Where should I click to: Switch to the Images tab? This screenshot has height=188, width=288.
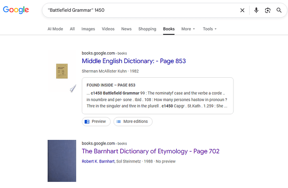(x=88, y=29)
